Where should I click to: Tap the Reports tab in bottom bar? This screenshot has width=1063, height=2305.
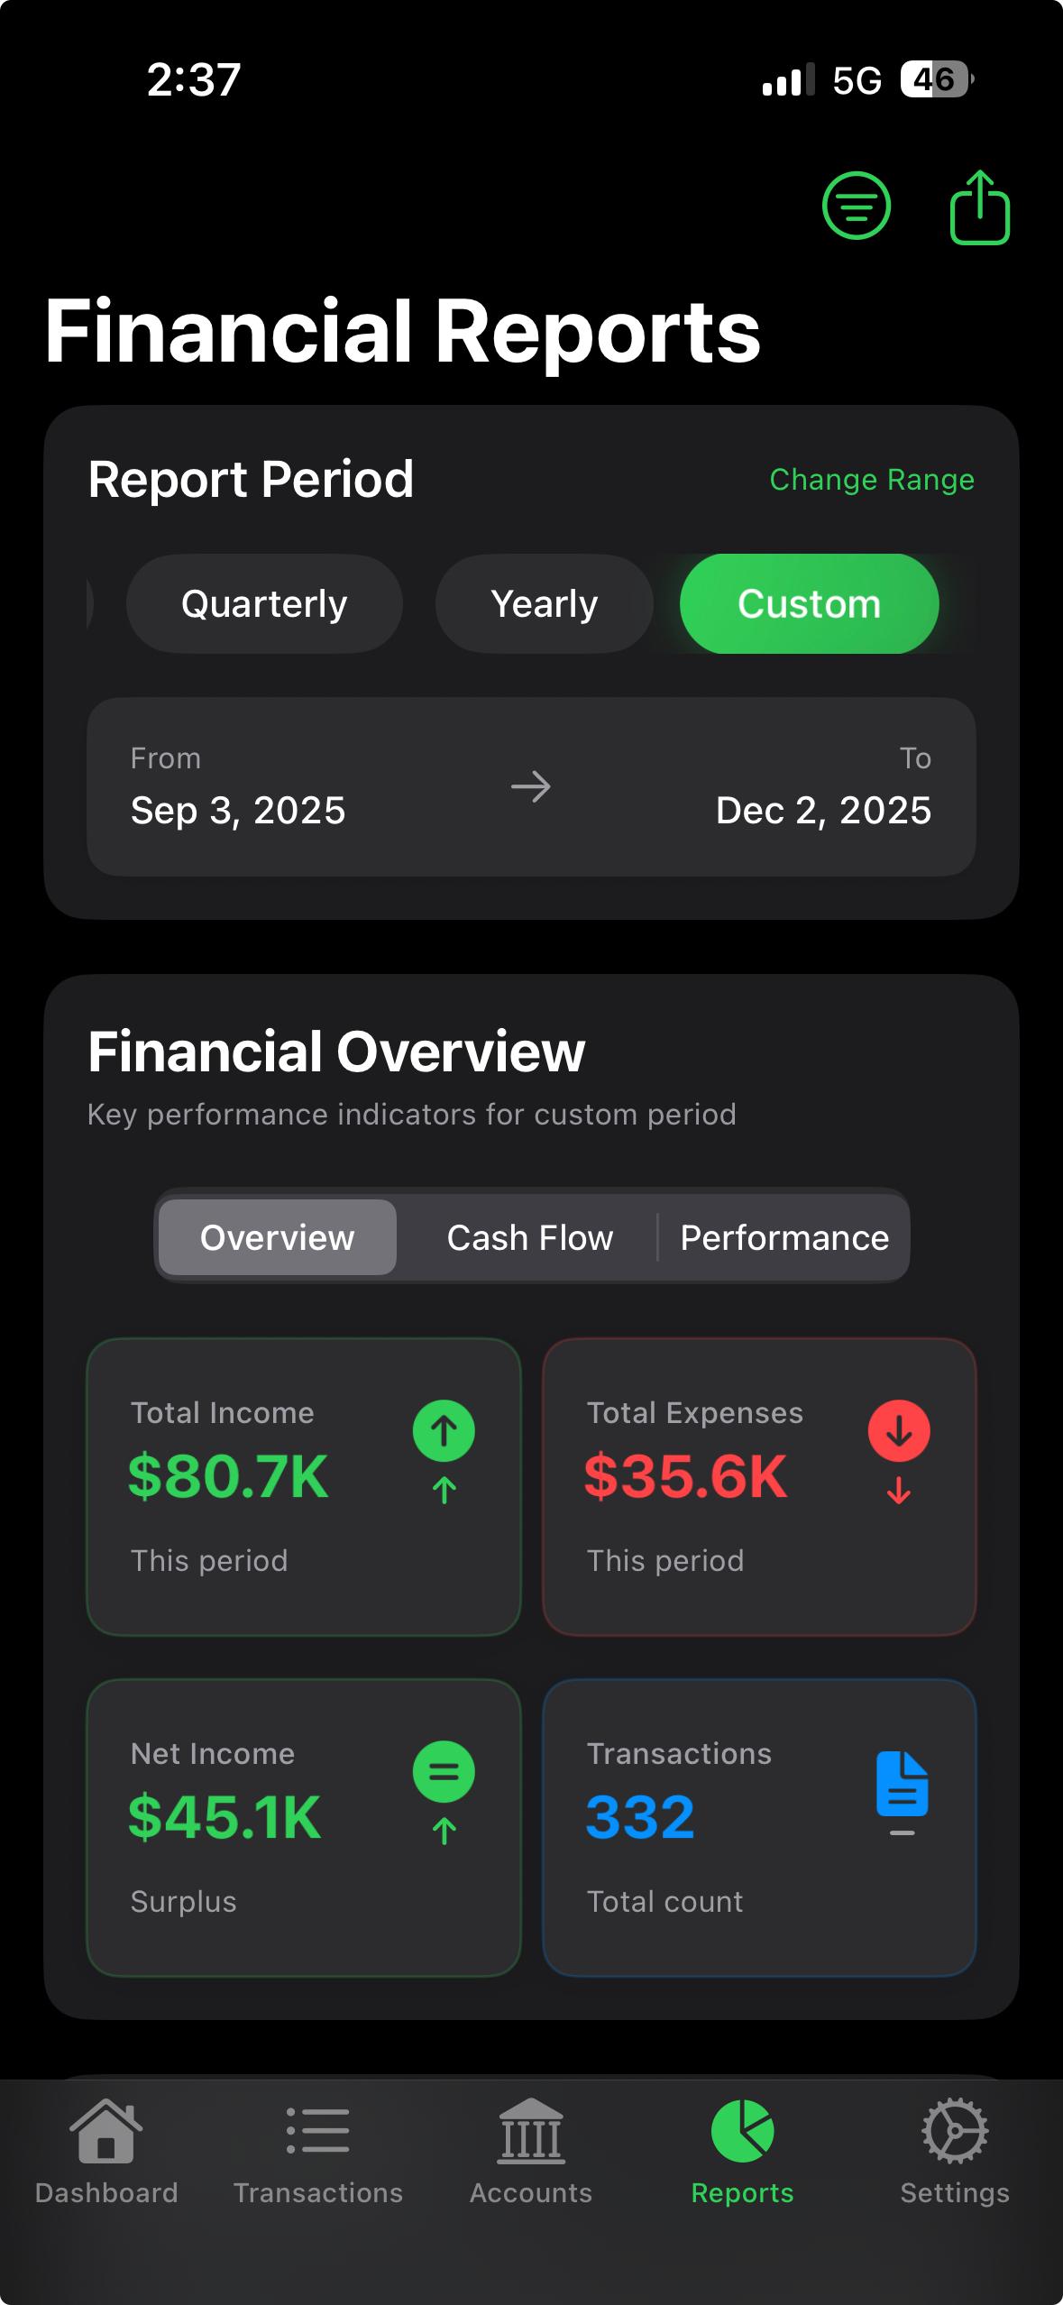coord(742,2150)
